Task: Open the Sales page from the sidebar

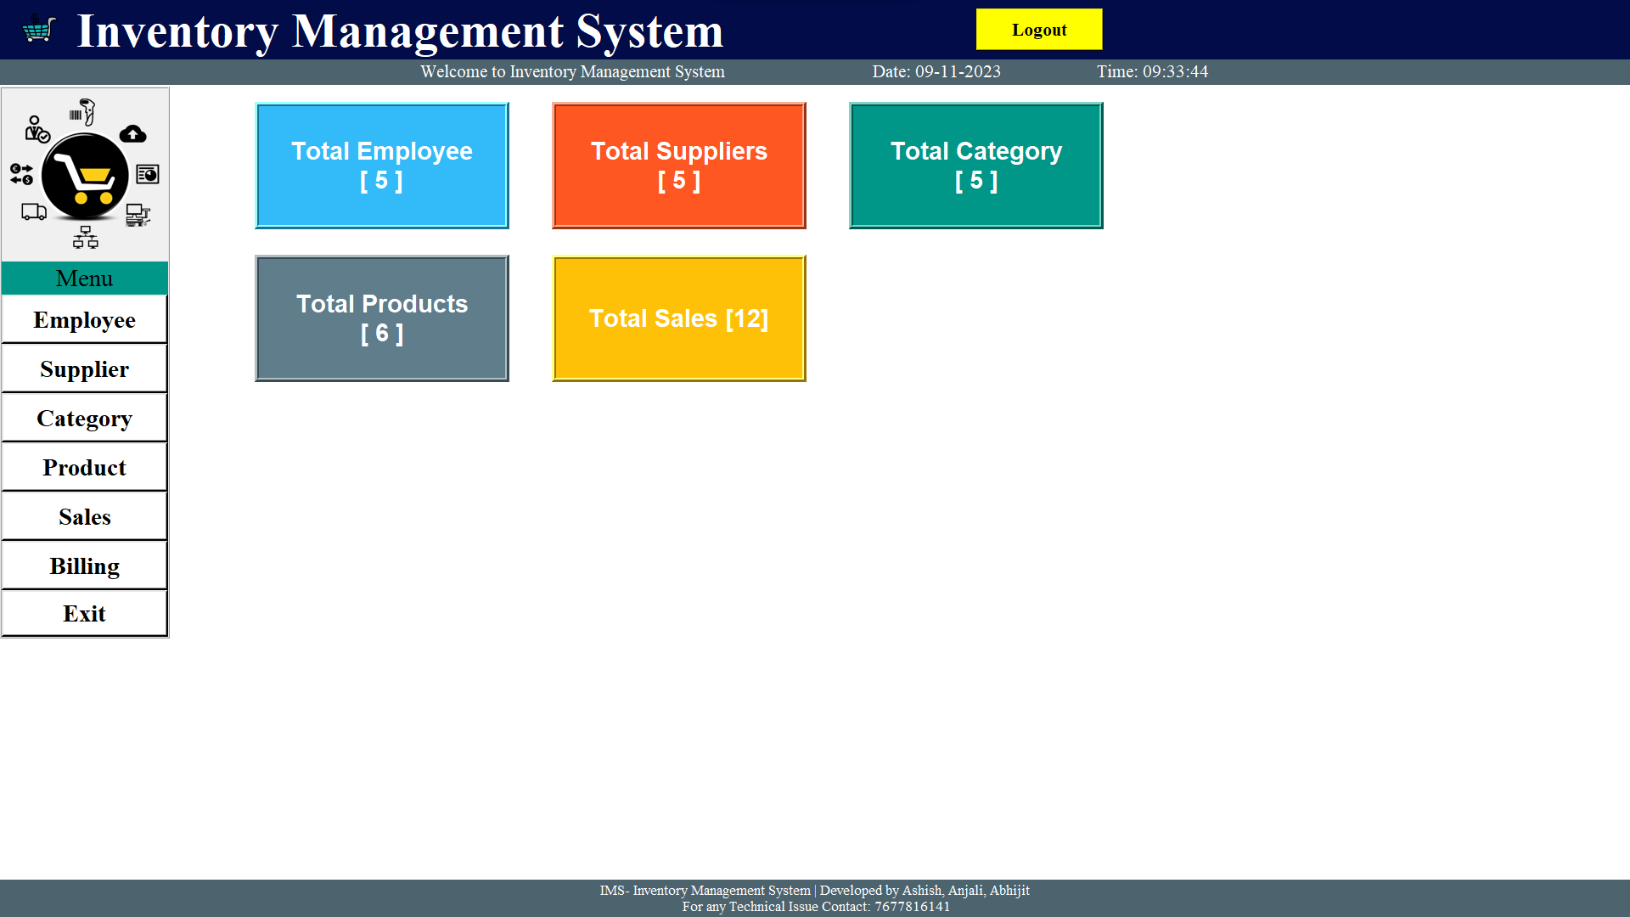Action: pos(84,516)
